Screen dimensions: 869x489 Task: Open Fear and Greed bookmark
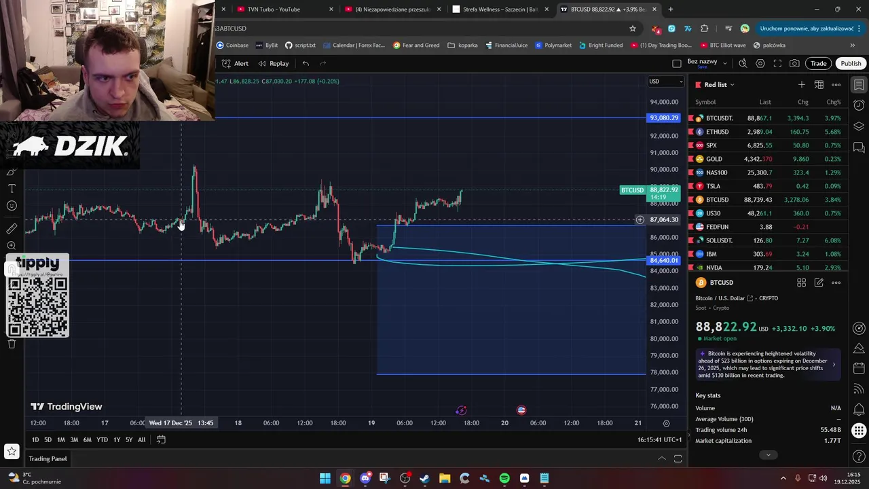click(x=415, y=46)
